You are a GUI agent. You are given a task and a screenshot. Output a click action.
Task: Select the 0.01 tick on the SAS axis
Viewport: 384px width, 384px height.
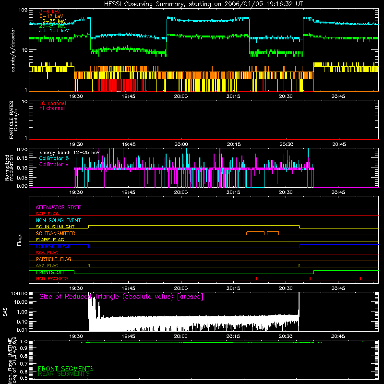tap(22, 330)
